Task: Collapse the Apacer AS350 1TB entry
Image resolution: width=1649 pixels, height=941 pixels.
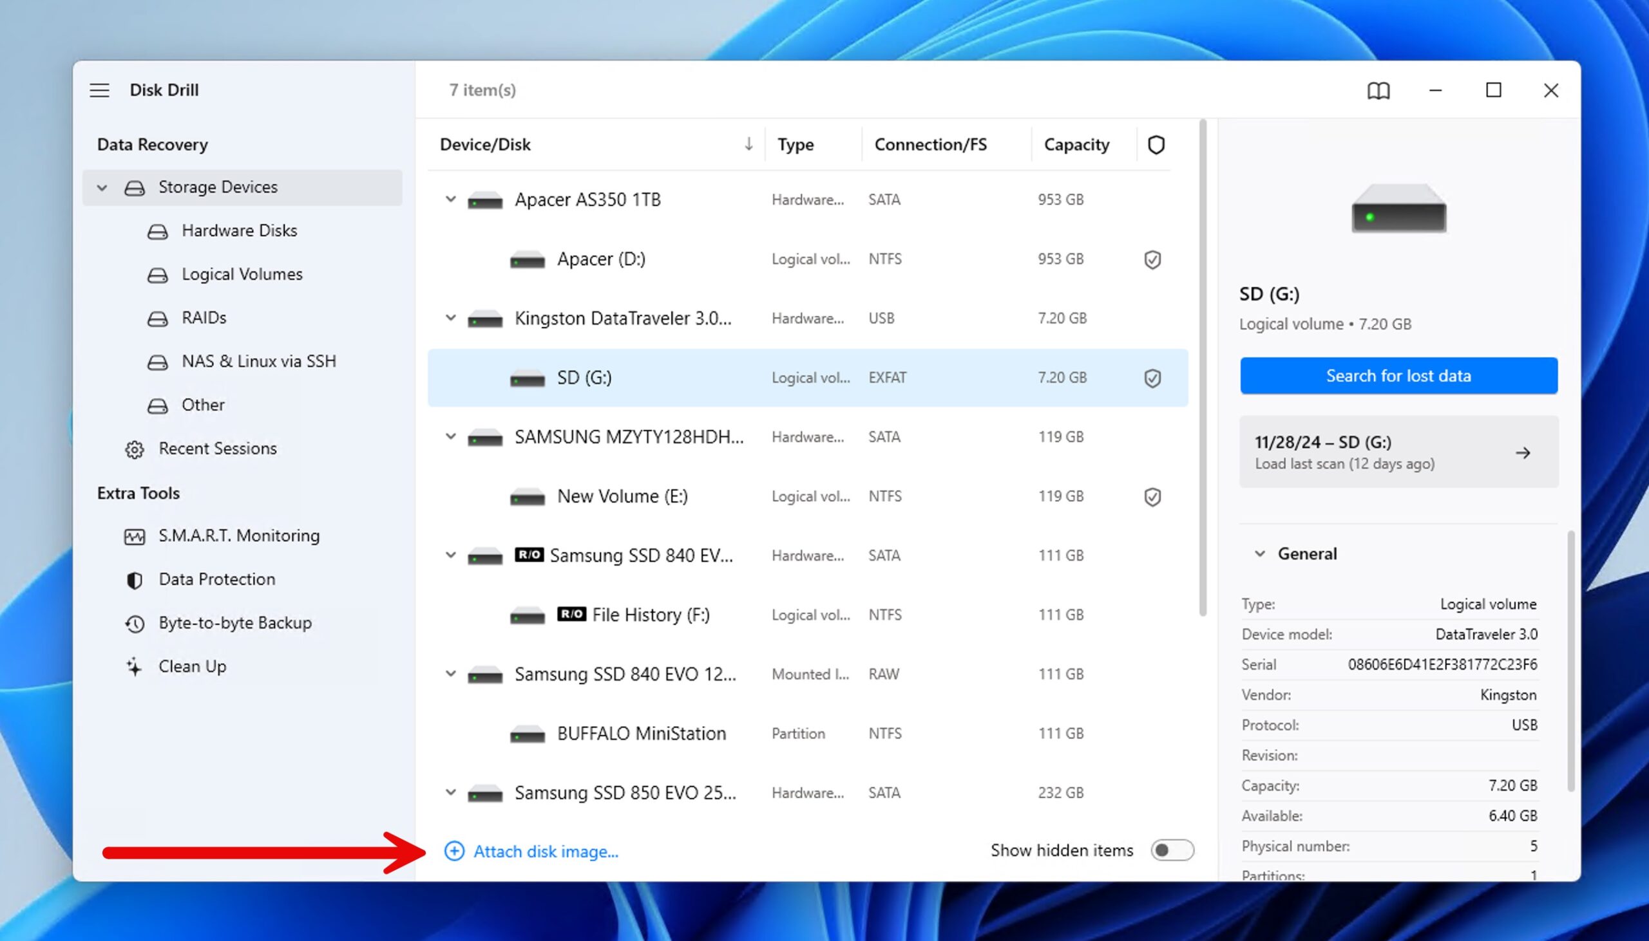Action: (451, 199)
